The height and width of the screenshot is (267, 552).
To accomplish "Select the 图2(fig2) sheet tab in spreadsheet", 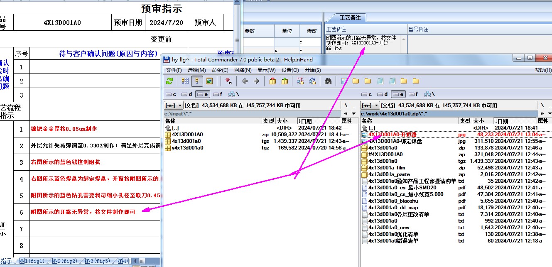I will click(65, 261).
